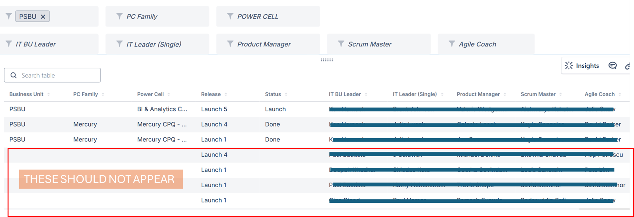634x217 pixels.
Task: Open the PC Family filter dropdown
Action: coord(157,16)
